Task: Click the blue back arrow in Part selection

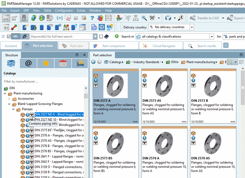Action: pos(93,62)
